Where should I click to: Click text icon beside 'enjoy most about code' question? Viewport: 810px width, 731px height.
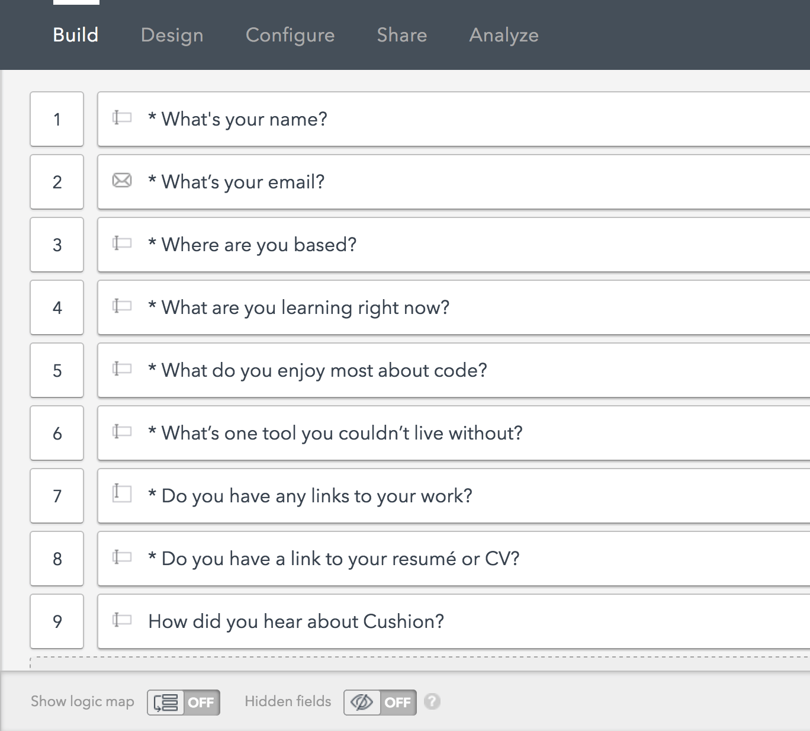[x=122, y=368]
